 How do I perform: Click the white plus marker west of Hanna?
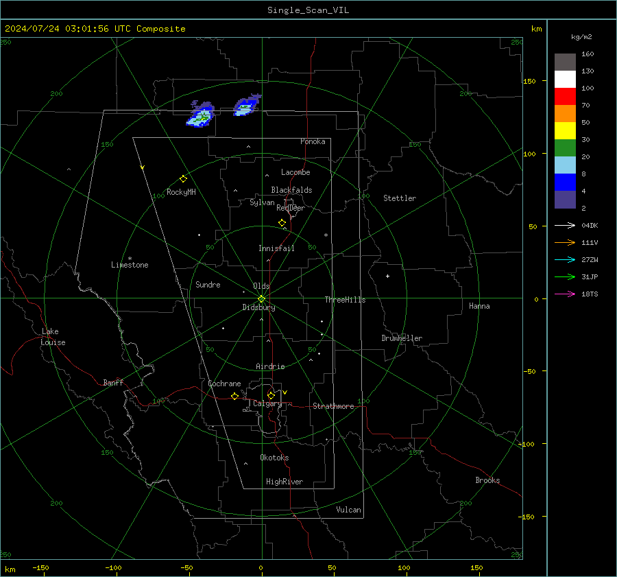coord(387,276)
